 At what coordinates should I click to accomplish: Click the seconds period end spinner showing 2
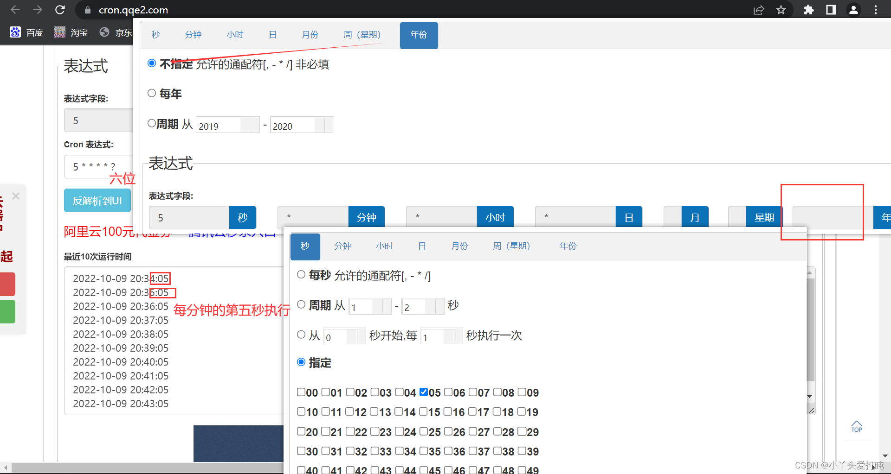click(423, 307)
